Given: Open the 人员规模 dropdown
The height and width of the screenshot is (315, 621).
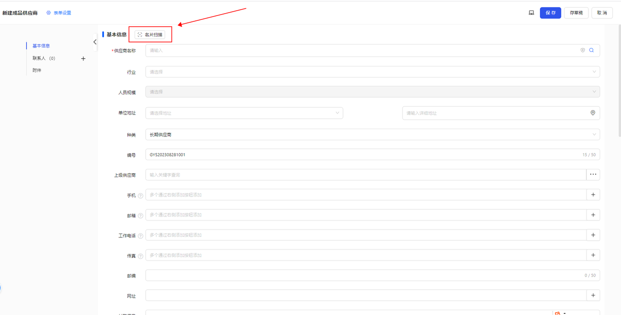Looking at the screenshot, I should point(373,92).
